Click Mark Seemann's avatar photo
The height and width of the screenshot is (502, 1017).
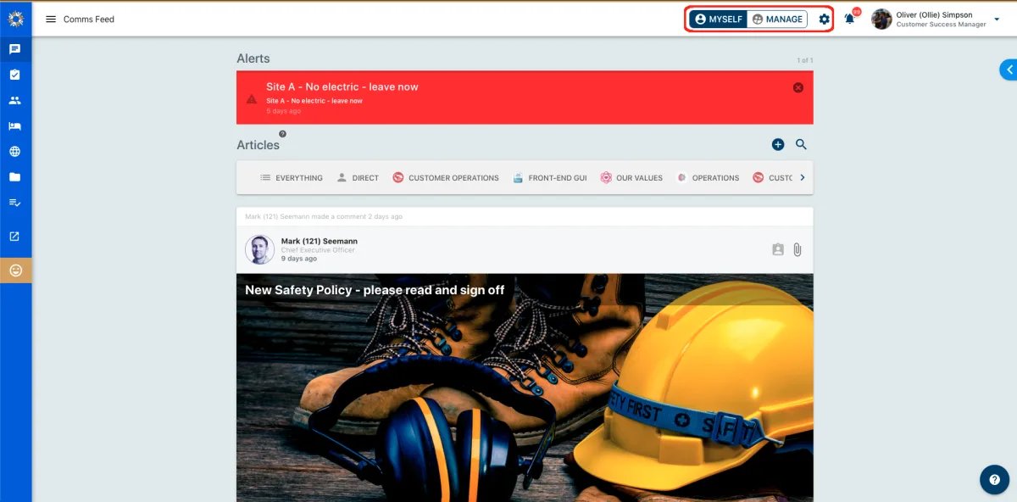pyautogui.click(x=259, y=249)
